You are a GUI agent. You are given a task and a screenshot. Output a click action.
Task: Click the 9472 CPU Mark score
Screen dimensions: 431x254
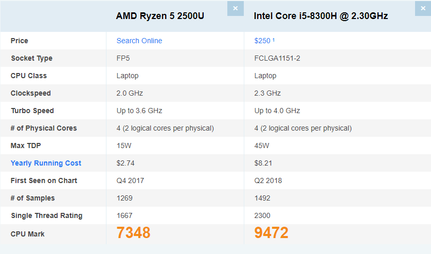[271, 233]
